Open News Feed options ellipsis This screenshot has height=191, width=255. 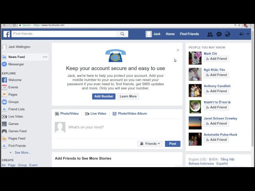tap(45, 57)
